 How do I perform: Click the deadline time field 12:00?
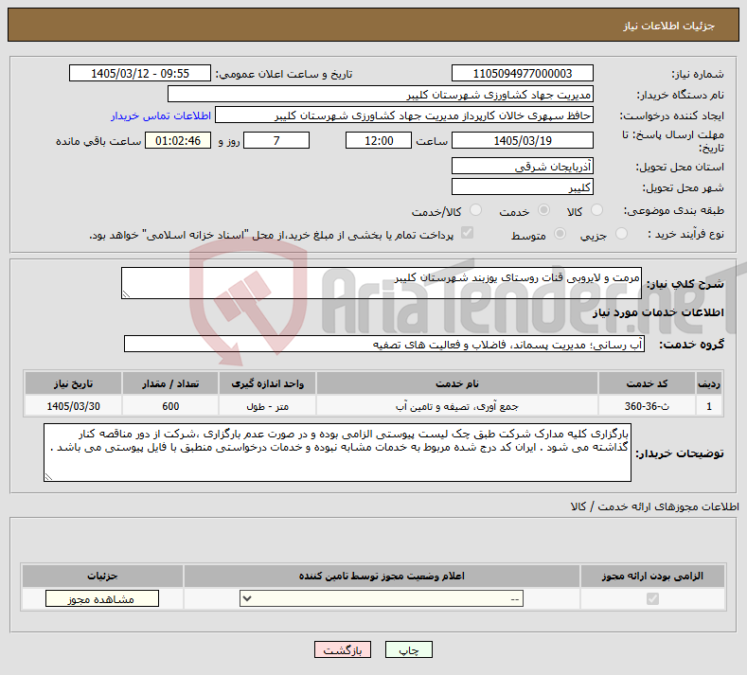(379, 140)
